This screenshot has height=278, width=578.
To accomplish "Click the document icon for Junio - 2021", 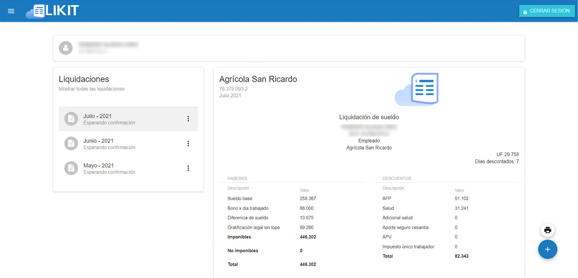I will (71, 143).
